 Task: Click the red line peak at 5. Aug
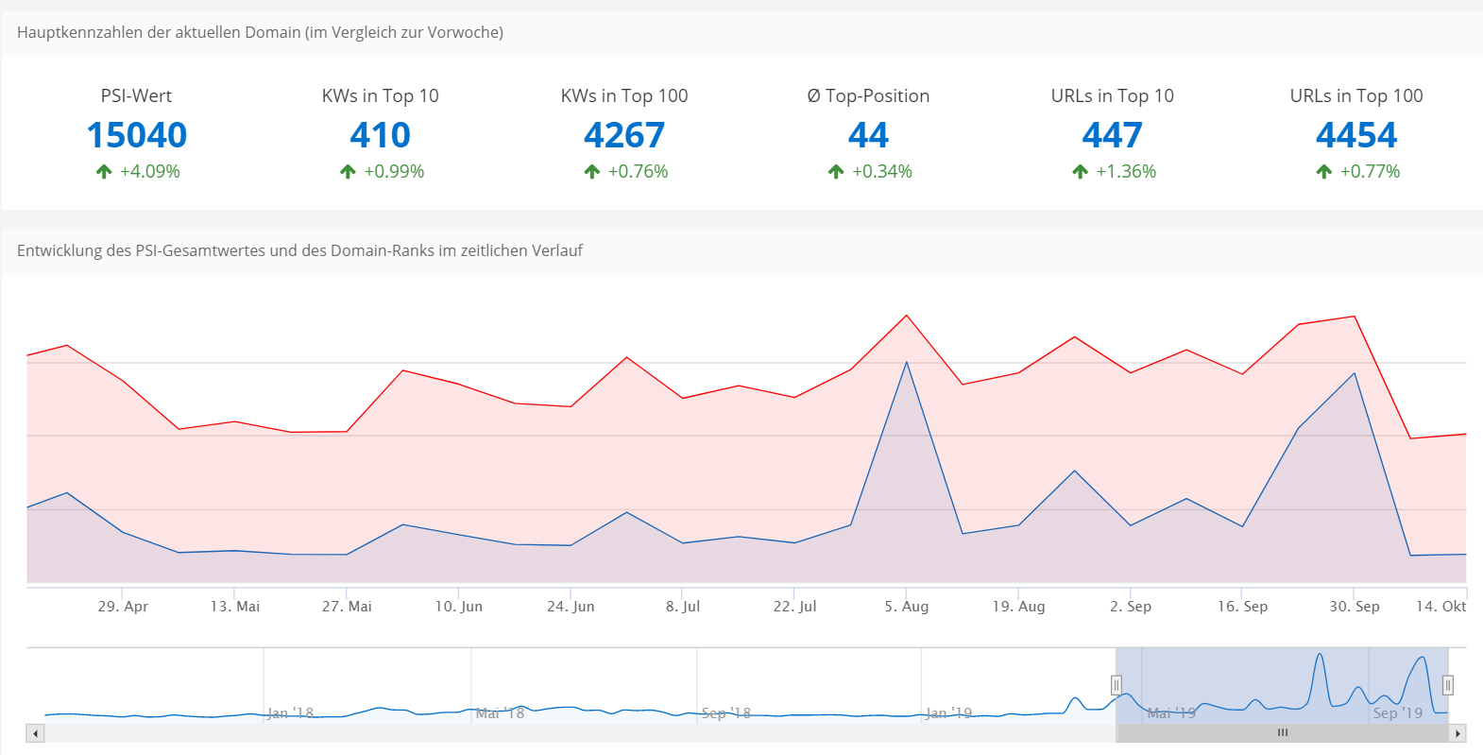click(x=907, y=316)
